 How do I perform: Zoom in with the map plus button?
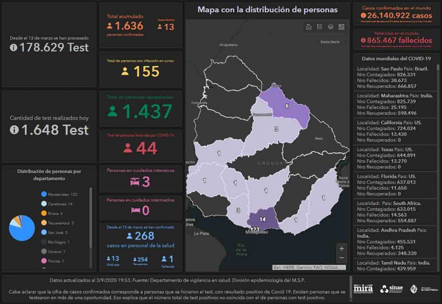(x=342, y=249)
